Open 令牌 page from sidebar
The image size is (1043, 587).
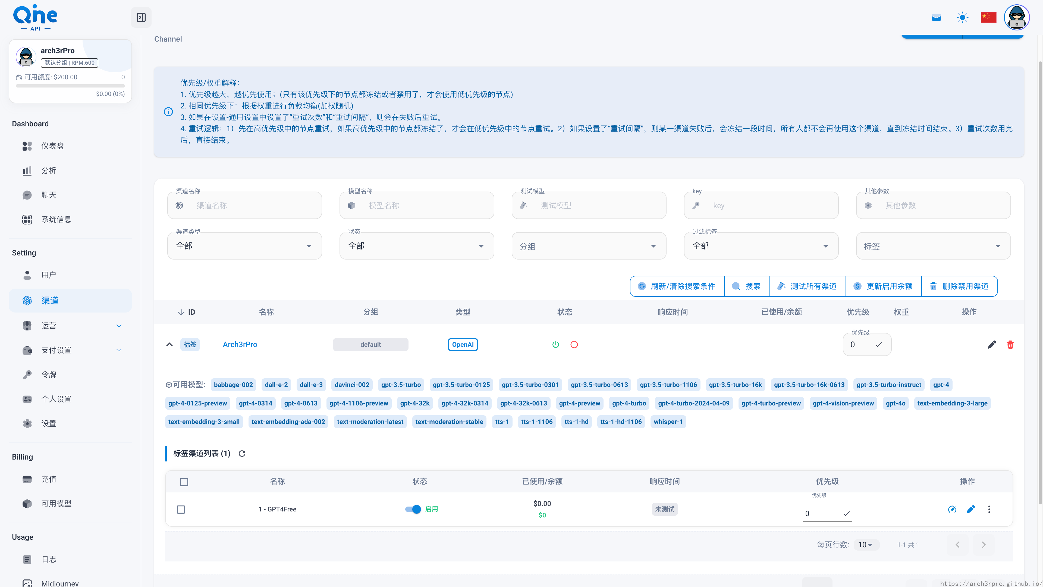[x=49, y=374]
